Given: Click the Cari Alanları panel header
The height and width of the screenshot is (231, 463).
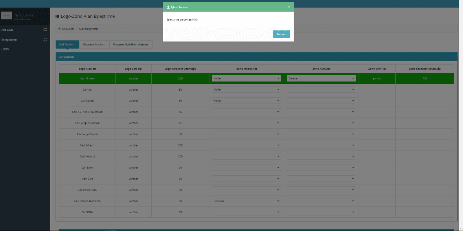Looking at the screenshot, I should pos(256,57).
